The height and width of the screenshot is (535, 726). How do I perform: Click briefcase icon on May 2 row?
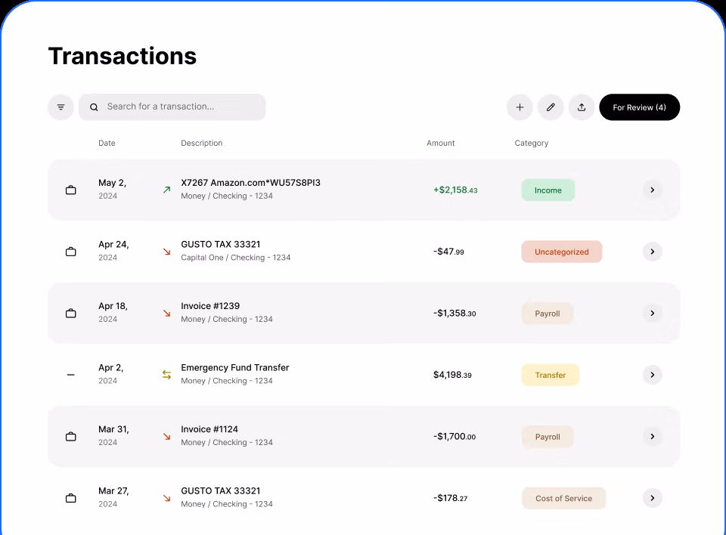[71, 190]
